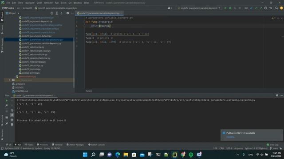The height and width of the screenshot is (159, 284).
Task: Open the Problems tool window tab
Action: coord(43,144)
